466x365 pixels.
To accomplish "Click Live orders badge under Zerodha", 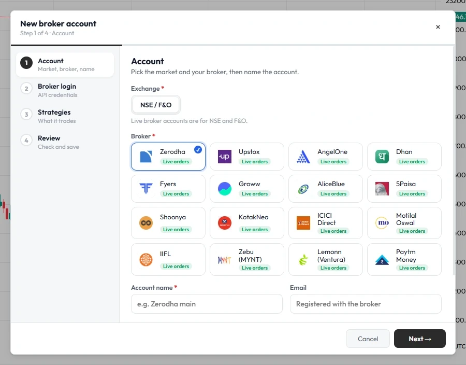I will click(x=176, y=162).
